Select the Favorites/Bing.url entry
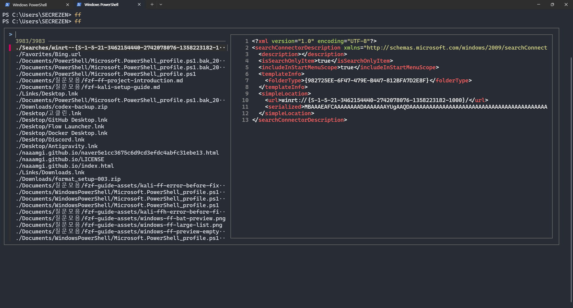Viewport: 573px width, 308px height. pos(48,54)
